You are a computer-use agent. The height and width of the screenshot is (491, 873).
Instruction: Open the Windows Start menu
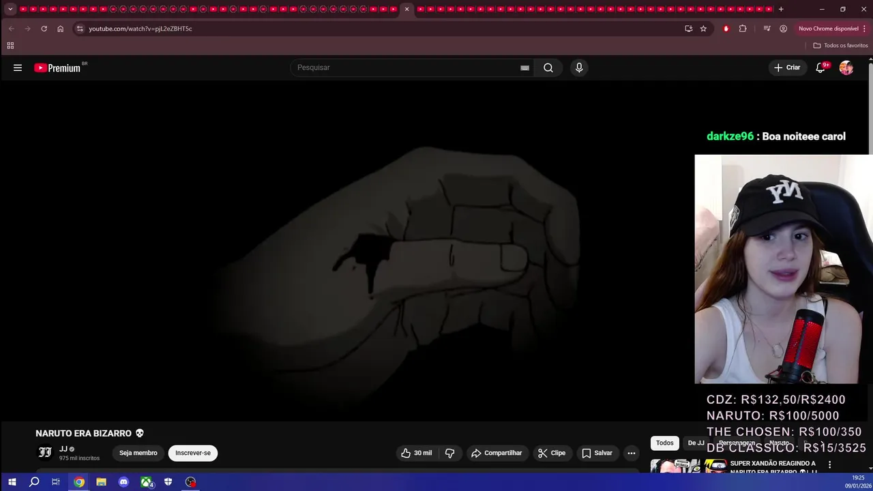pos(12,482)
